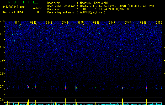This screenshot has width=165, height=105.
Task: Click the 0.9 kHz axis label
Action: click(2, 60)
